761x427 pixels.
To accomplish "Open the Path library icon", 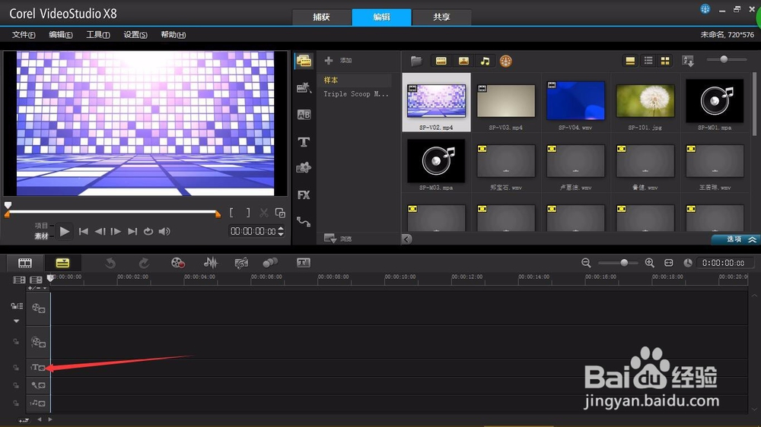I will coord(304,222).
